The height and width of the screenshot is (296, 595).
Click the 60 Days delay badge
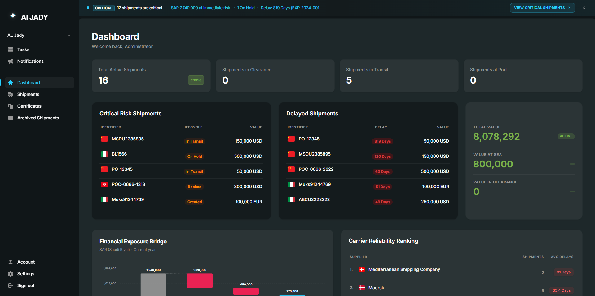click(382, 172)
